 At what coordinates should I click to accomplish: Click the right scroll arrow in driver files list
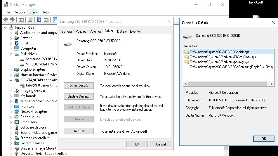pyautogui.click(x=272, y=84)
